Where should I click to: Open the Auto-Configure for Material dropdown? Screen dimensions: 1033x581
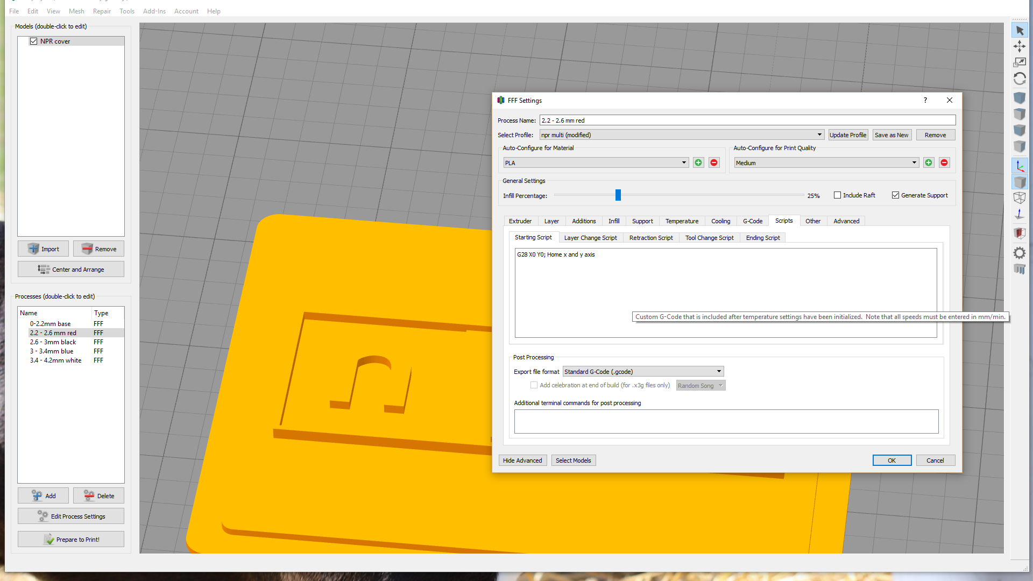click(x=683, y=162)
